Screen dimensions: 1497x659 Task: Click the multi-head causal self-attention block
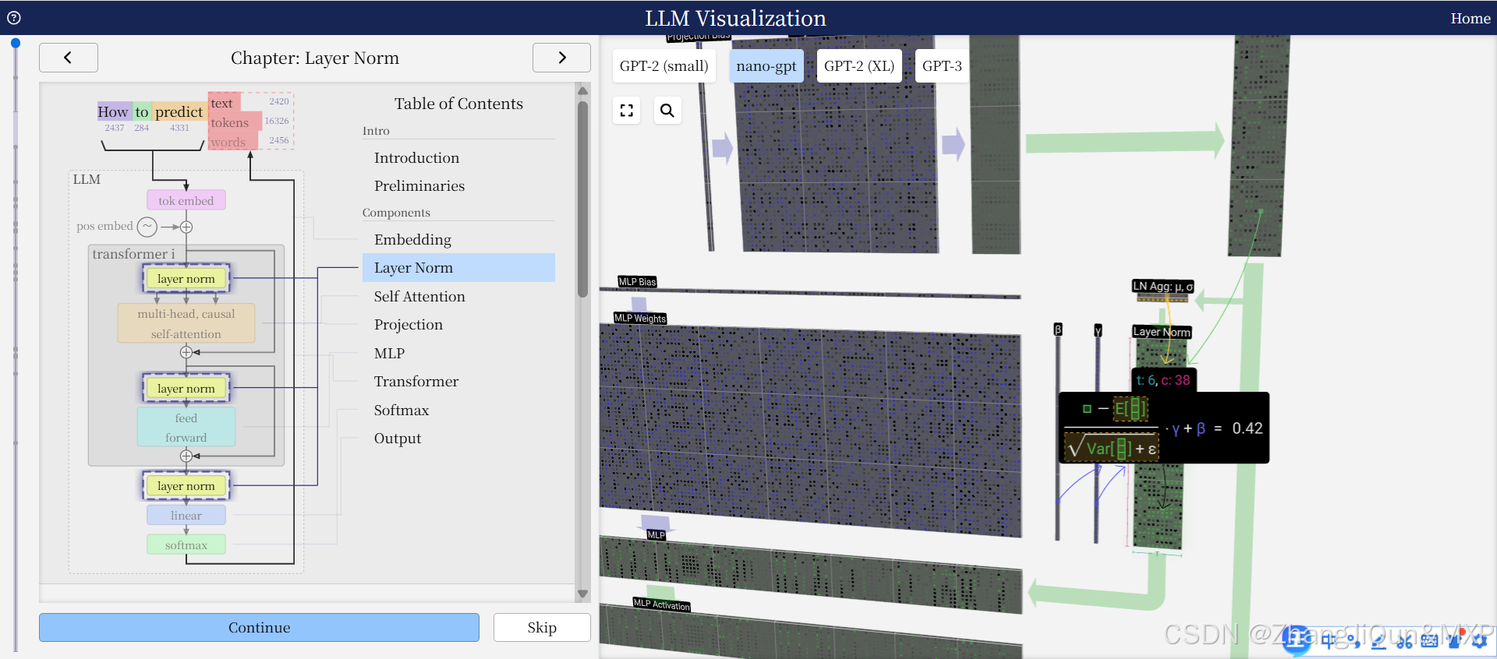(186, 323)
